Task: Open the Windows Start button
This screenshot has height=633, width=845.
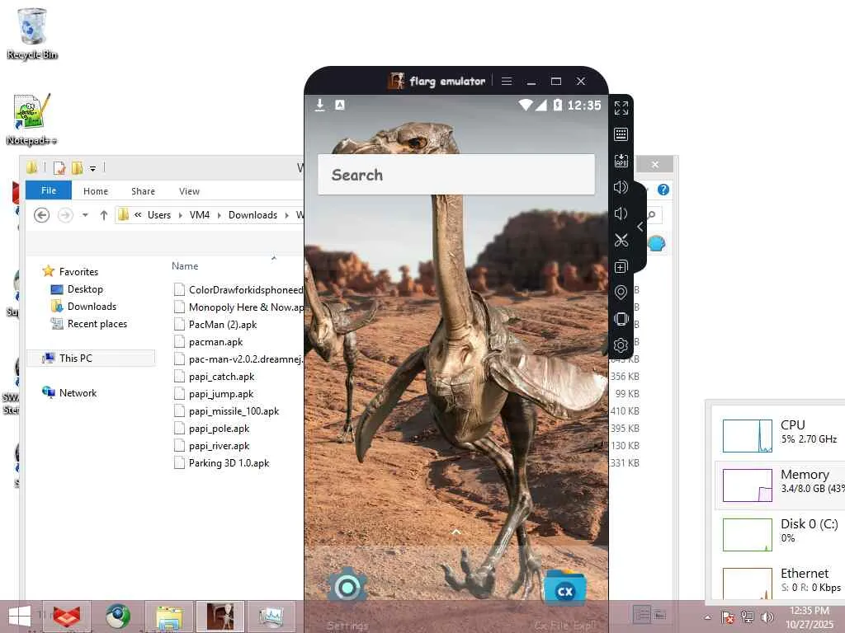Action: point(20,617)
